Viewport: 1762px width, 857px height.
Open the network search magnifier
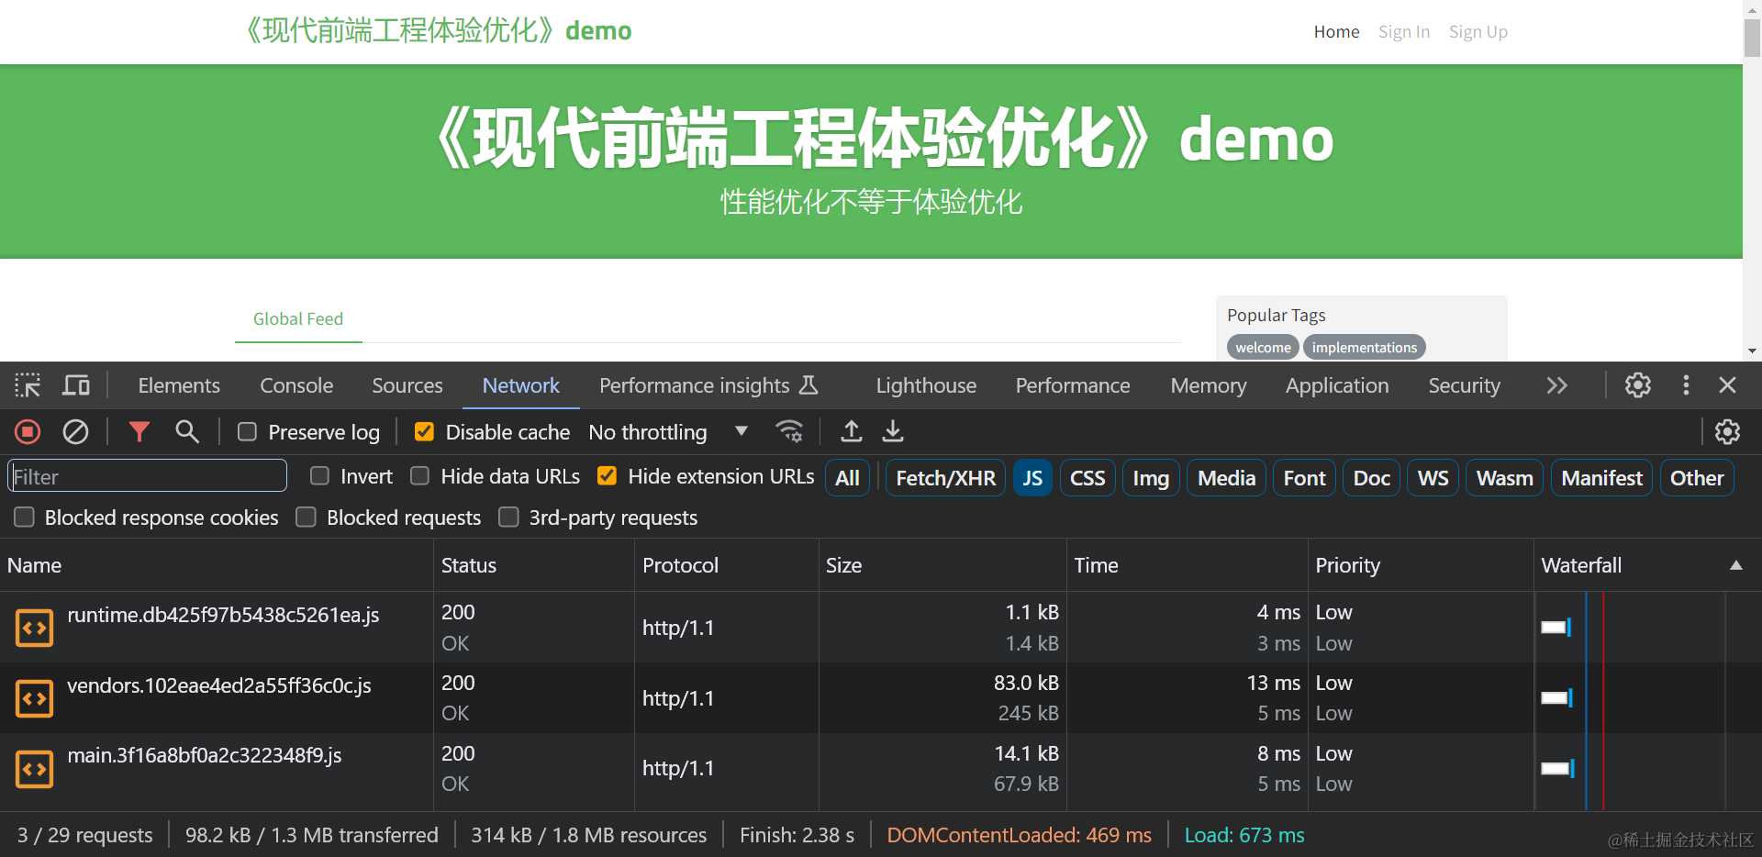click(x=187, y=432)
